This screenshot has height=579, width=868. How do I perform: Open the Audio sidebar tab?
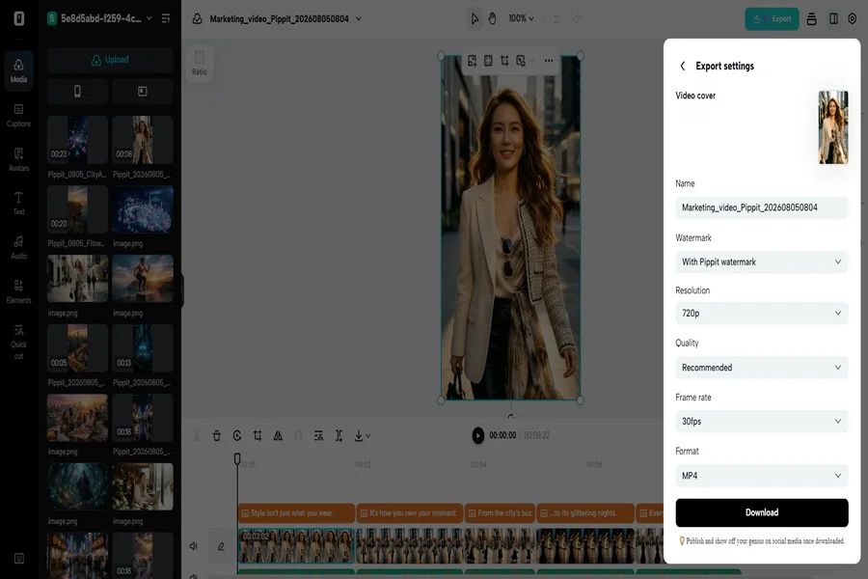tap(19, 247)
